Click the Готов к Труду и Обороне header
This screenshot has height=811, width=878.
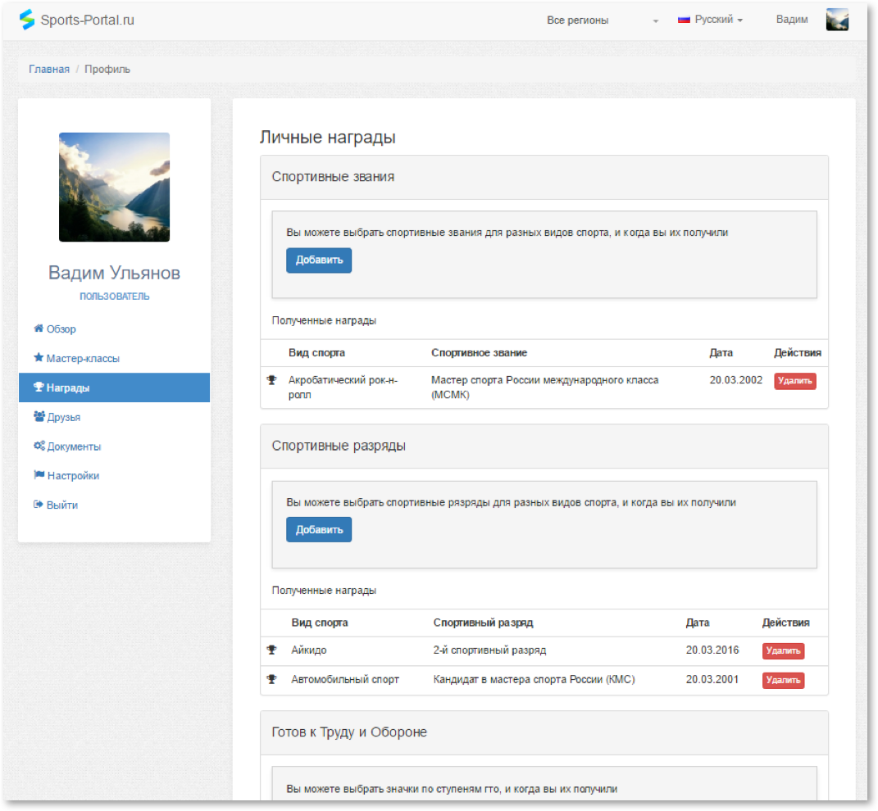pos(544,732)
